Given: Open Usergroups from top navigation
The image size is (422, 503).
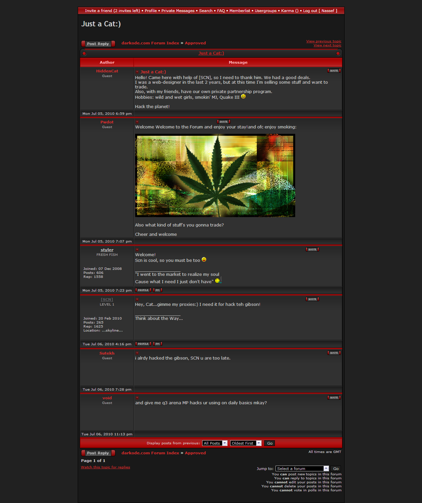Looking at the screenshot, I should pyautogui.click(x=266, y=11).
